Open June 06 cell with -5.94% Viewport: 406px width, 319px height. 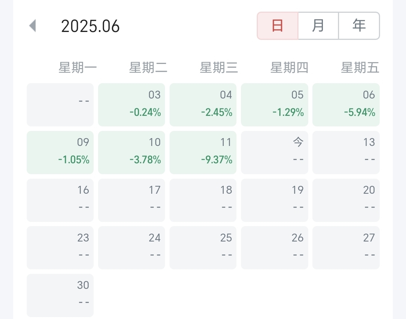tap(346, 105)
